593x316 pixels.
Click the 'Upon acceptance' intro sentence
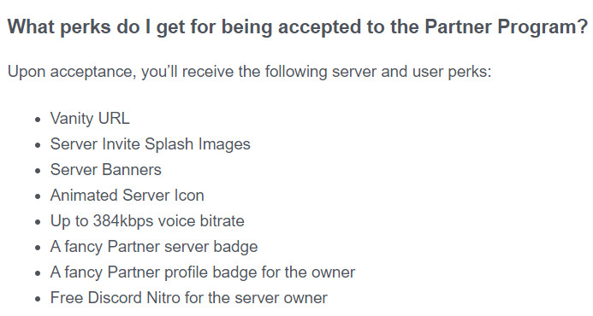pos(250,72)
